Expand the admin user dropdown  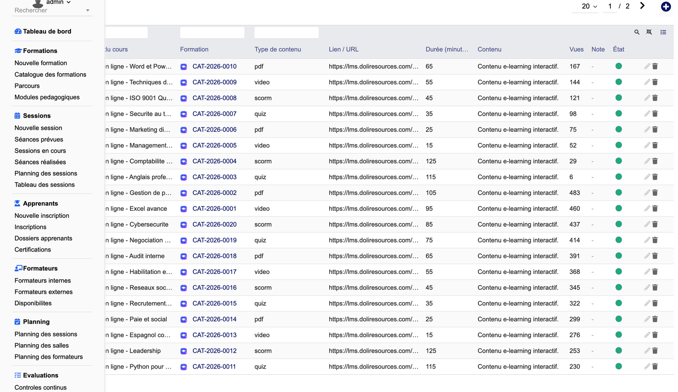pyautogui.click(x=58, y=2)
